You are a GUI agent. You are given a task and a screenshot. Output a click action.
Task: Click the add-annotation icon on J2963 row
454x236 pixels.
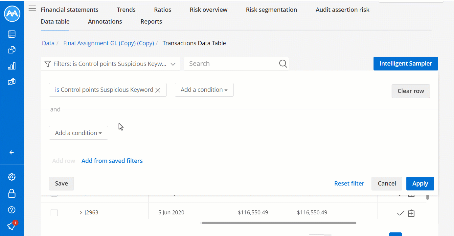click(411, 213)
